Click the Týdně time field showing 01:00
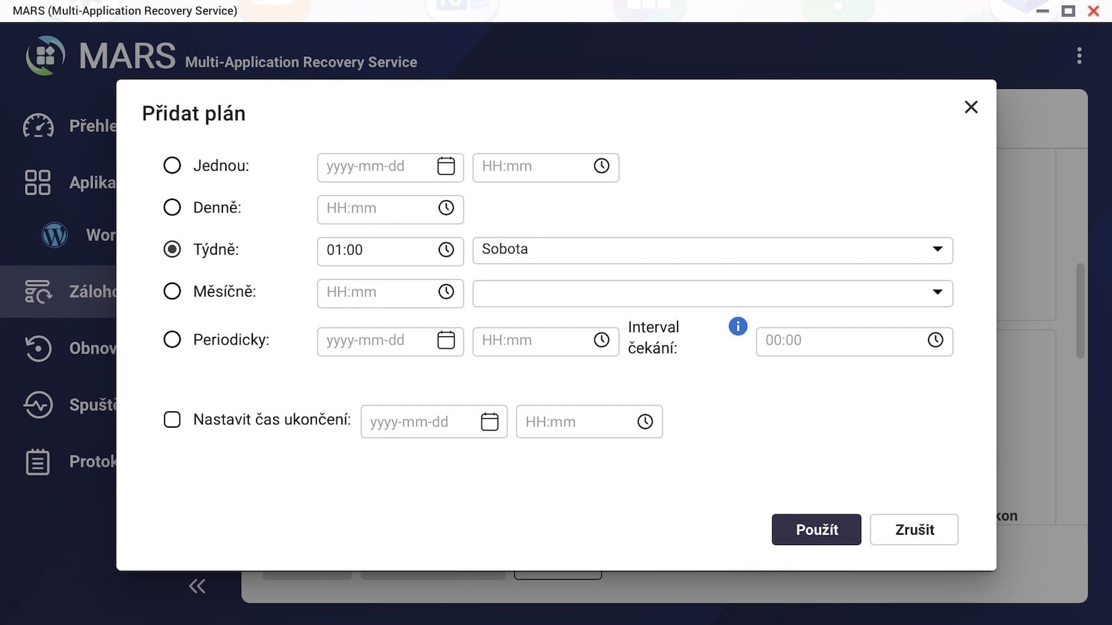Screen dimensions: 1112x625 point(391,251)
